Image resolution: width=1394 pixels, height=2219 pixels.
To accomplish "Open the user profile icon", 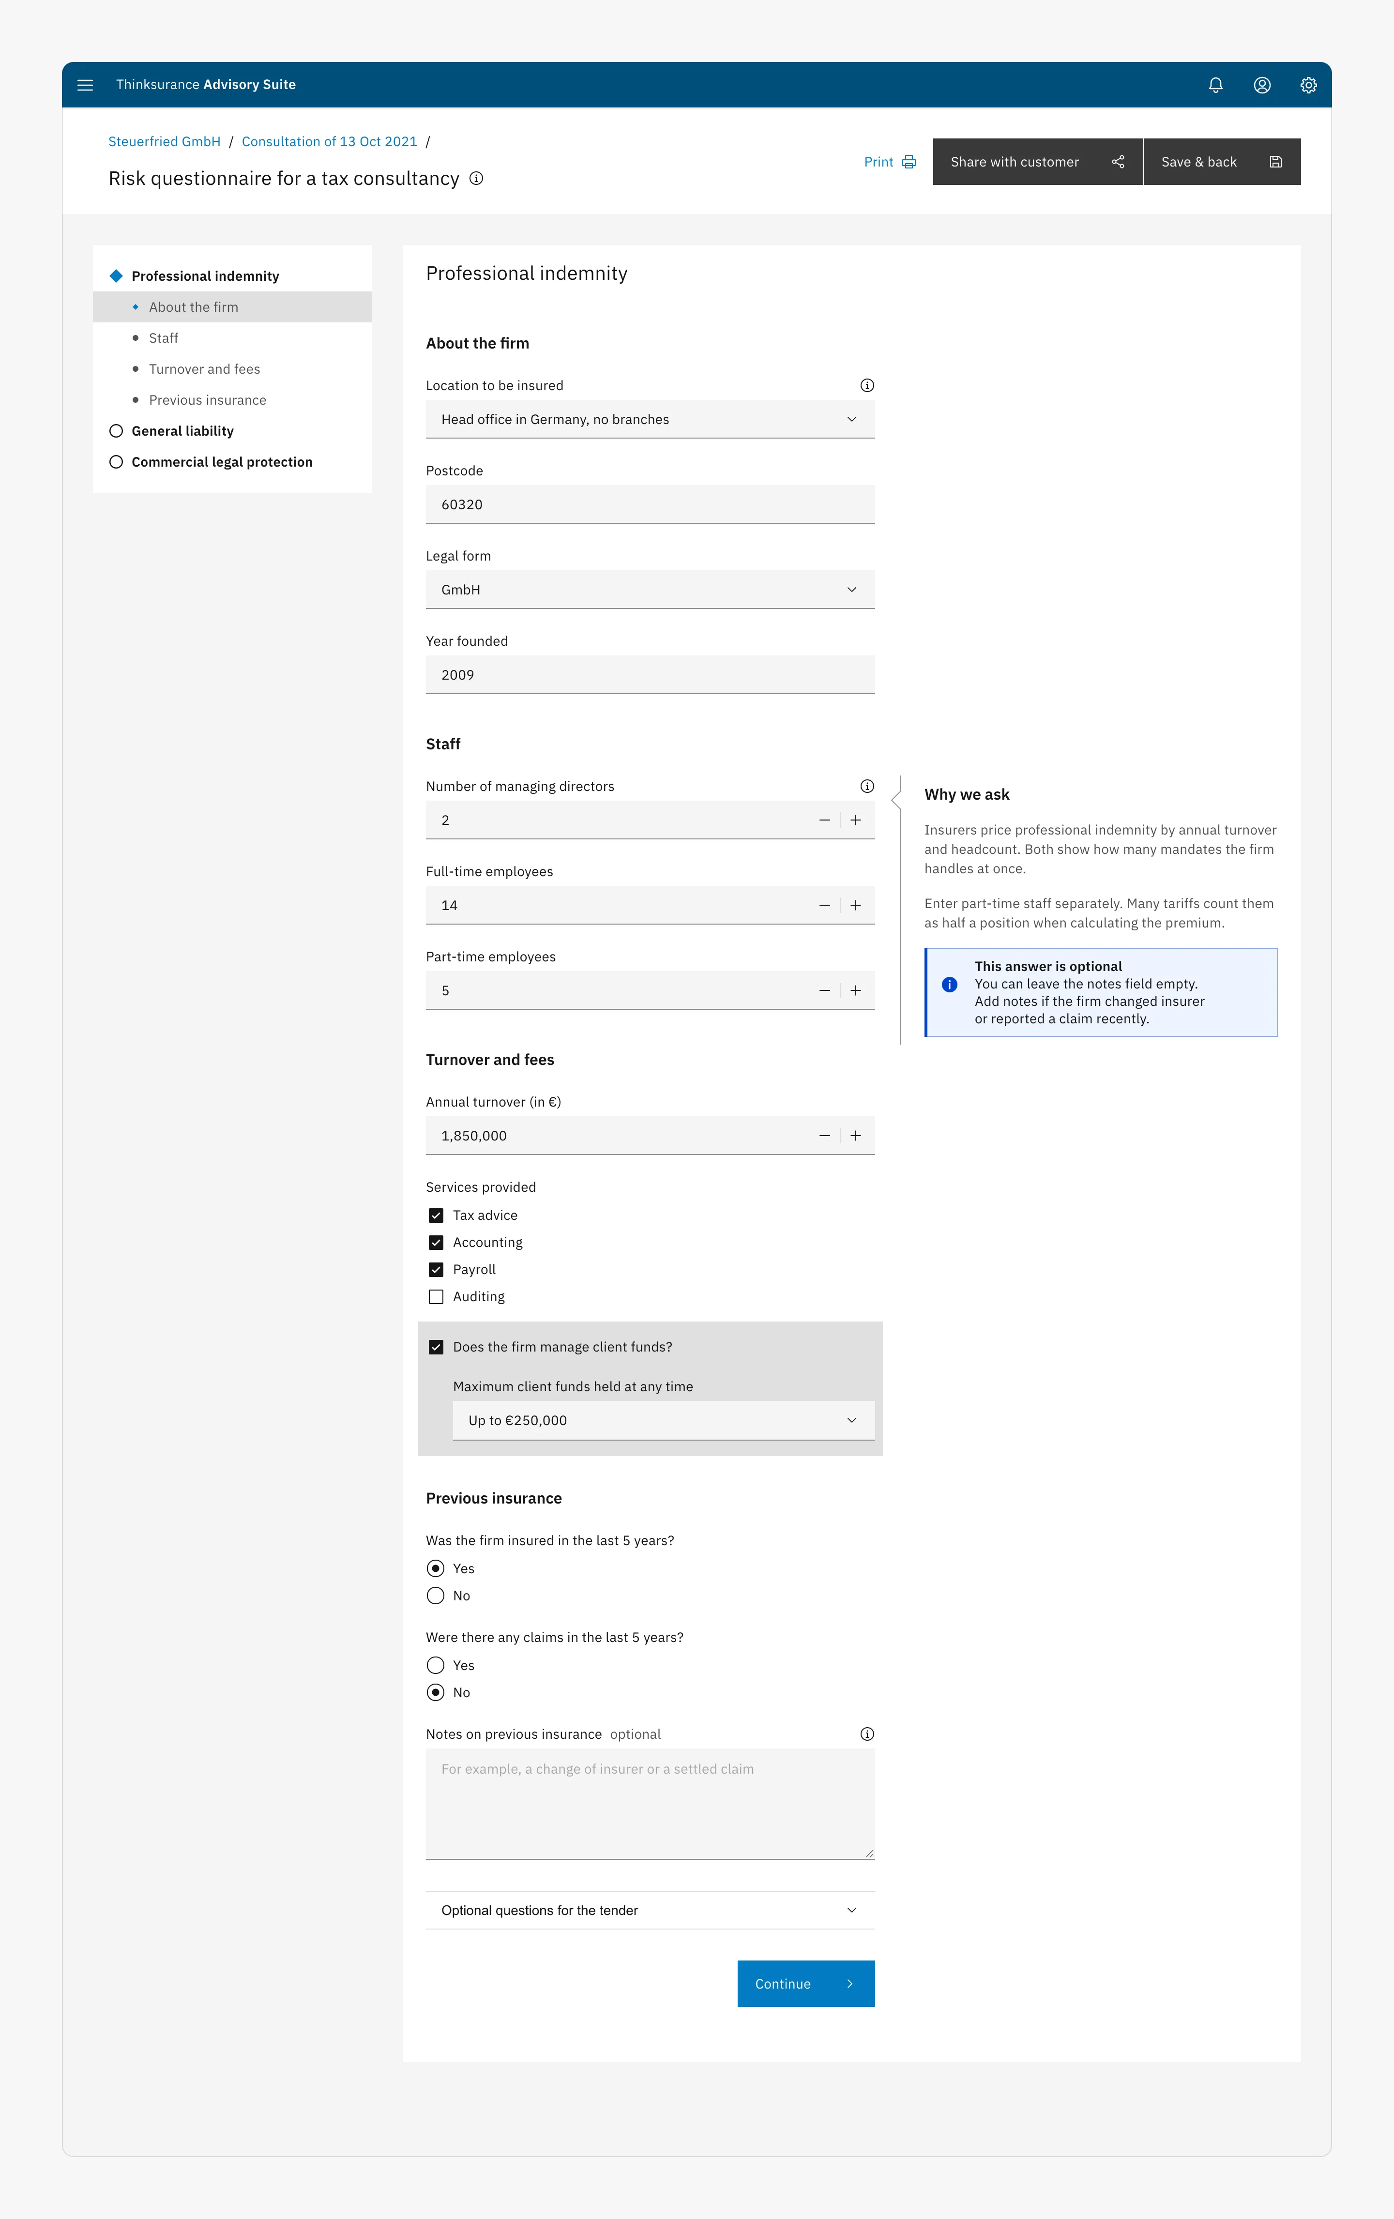I will pos(1261,85).
